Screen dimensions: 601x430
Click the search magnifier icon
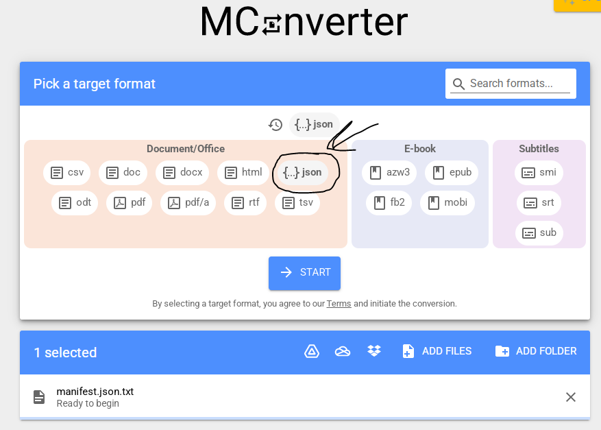click(x=458, y=84)
